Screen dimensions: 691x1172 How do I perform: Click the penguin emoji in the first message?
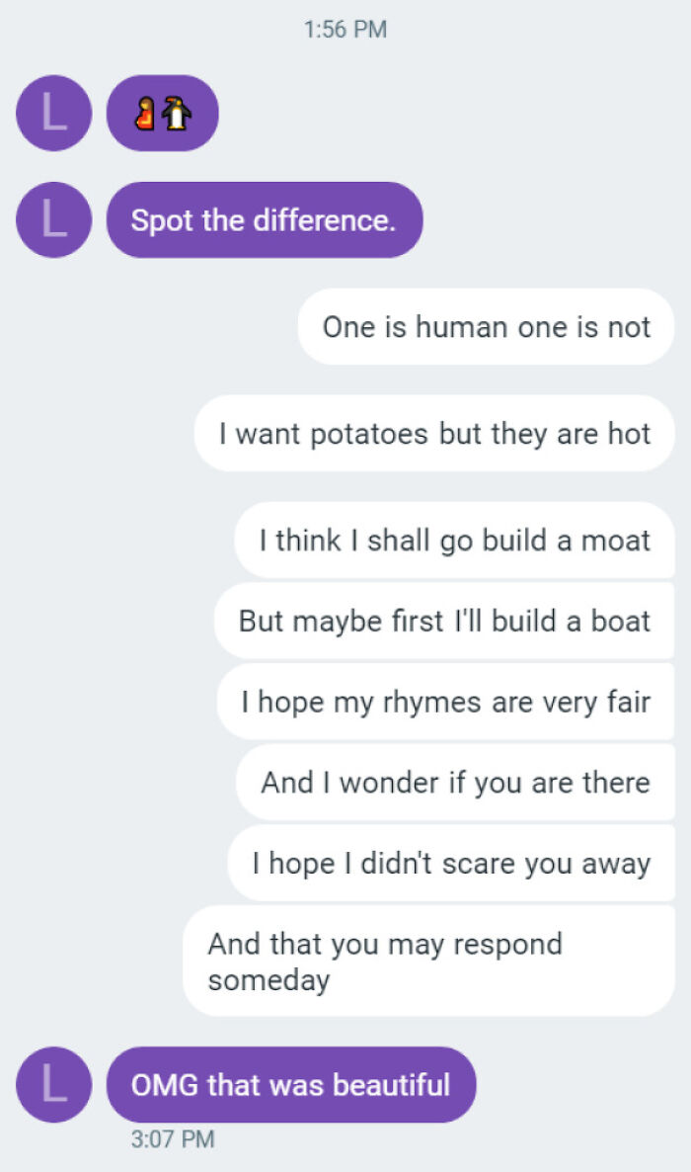176,113
